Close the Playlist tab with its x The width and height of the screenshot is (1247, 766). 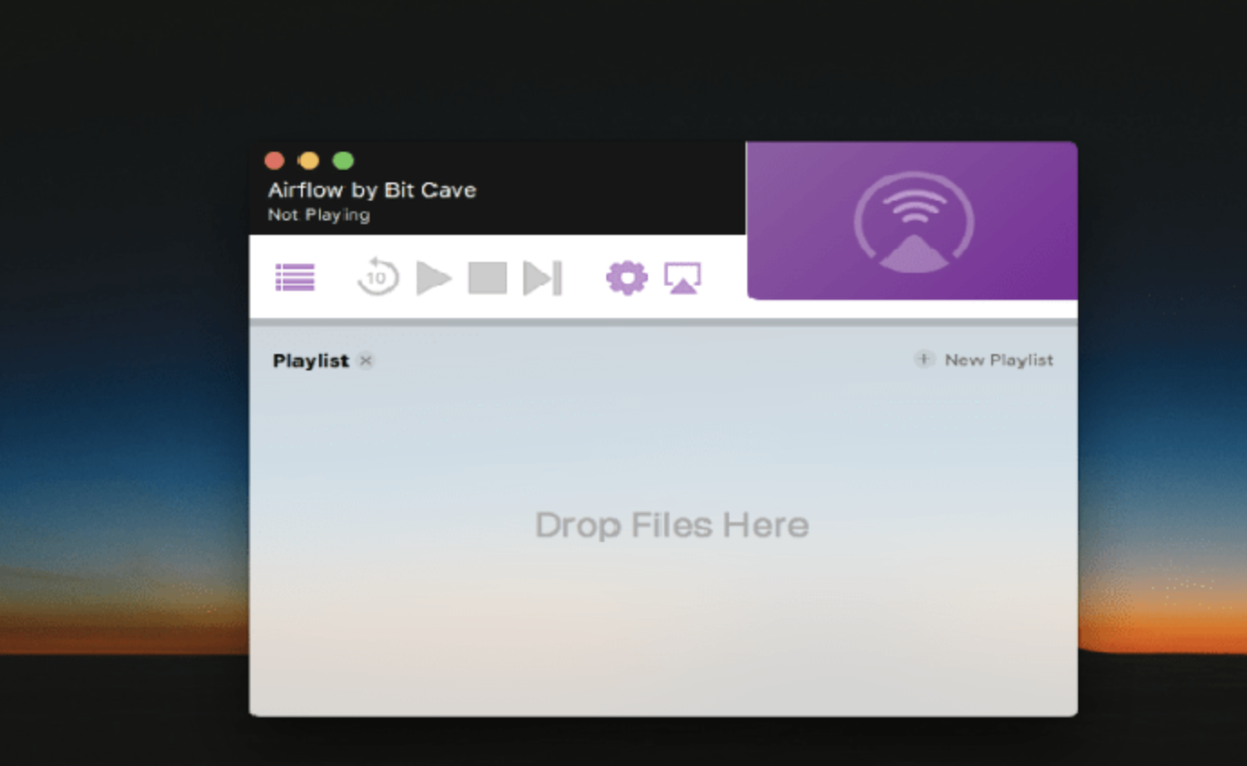(x=365, y=360)
